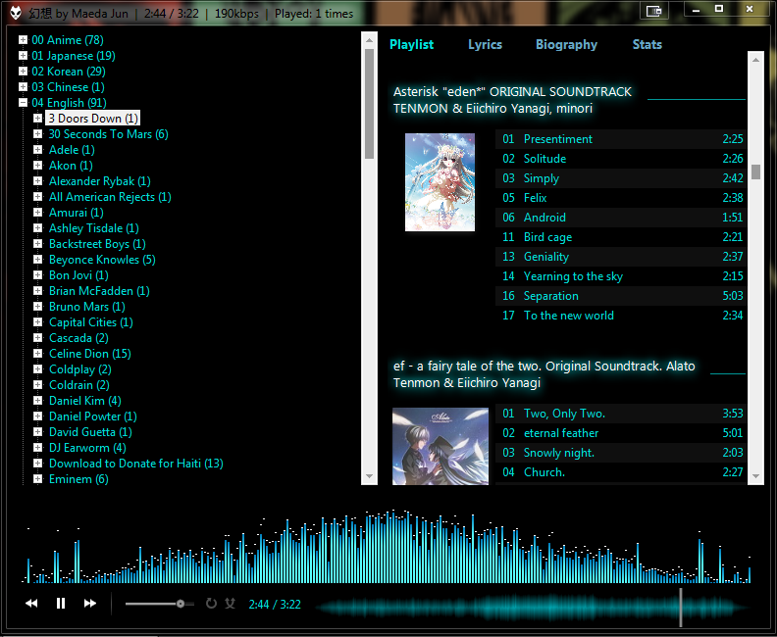Select Daniel Kim artist entry
The width and height of the screenshot is (777, 637).
[x=84, y=401]
